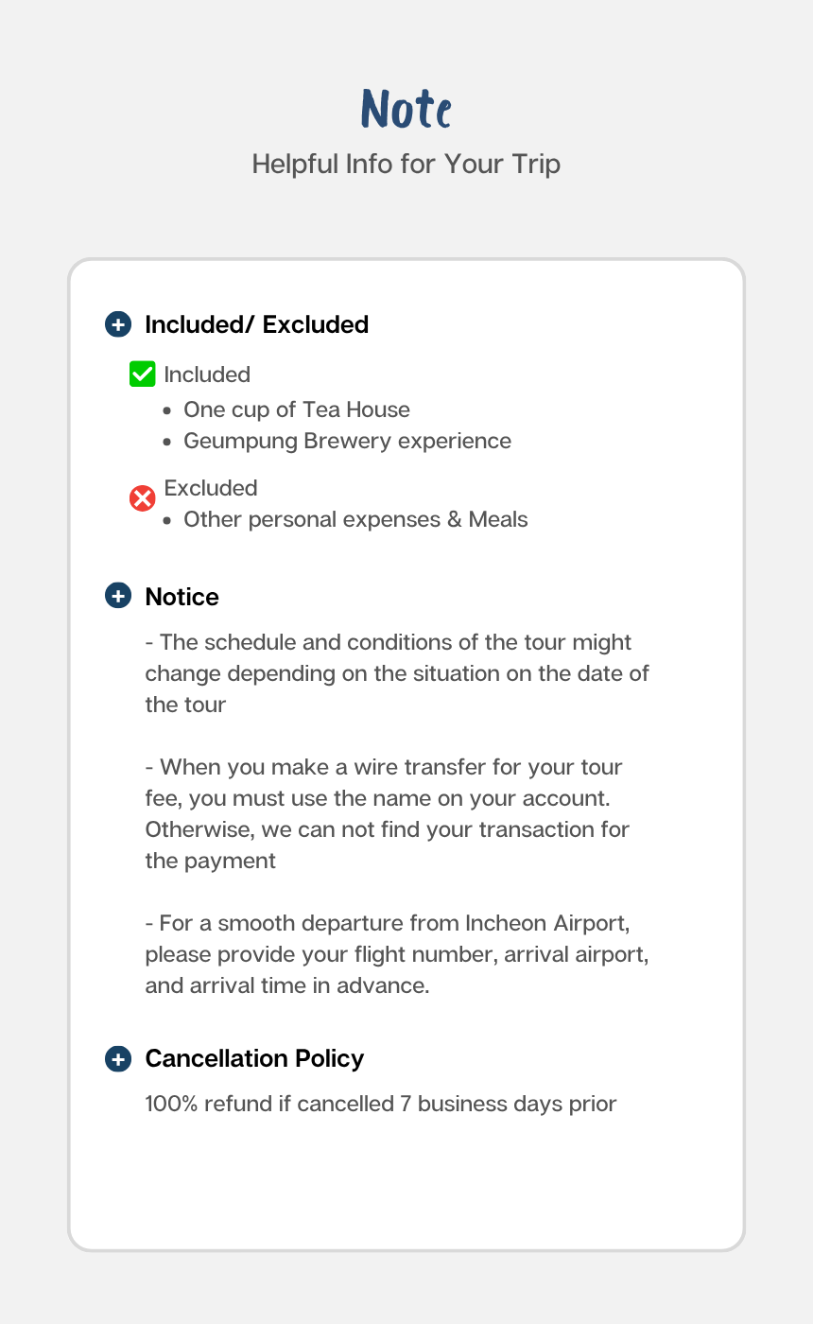This screenshot has height=1324, width=813.
Task: Click the Included label text
Action: (207, 375)
